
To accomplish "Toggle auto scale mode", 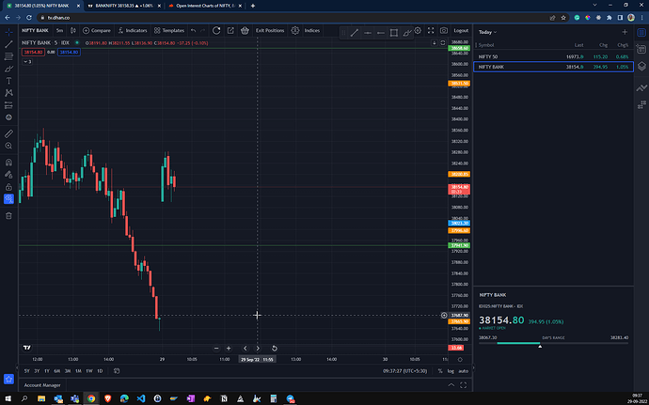I will (463, 371).
